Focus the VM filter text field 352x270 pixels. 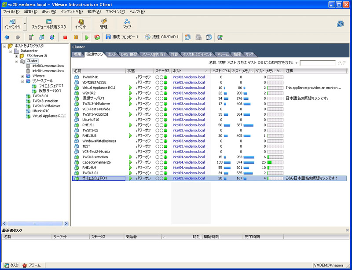tap(318, 63)
